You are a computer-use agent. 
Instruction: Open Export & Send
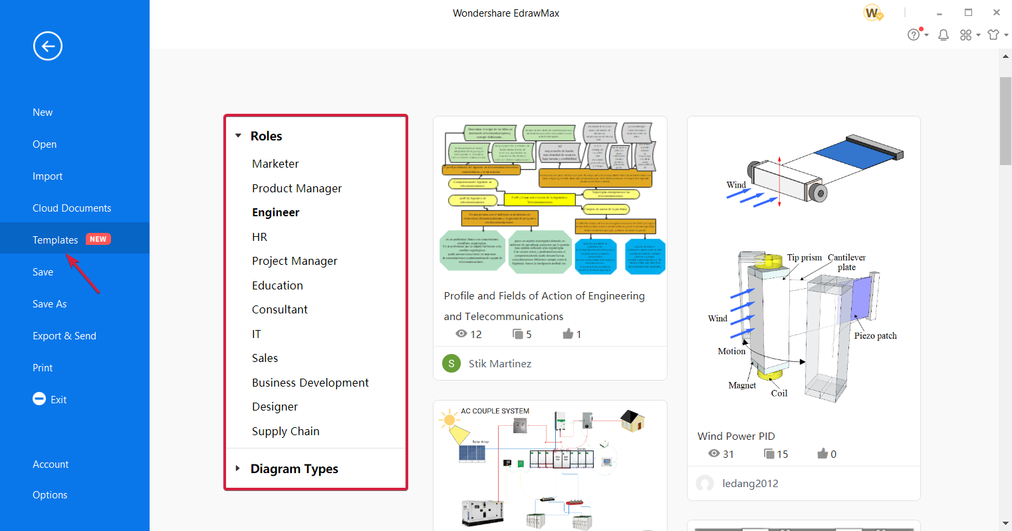point(64,335)
